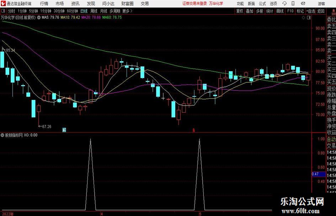Click the 返回 back button
336x216 pixels.
click(x=321, y=11)
